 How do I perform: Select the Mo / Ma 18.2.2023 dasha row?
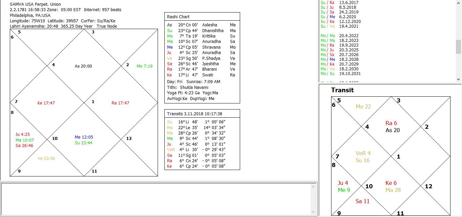tap(340, 40)
